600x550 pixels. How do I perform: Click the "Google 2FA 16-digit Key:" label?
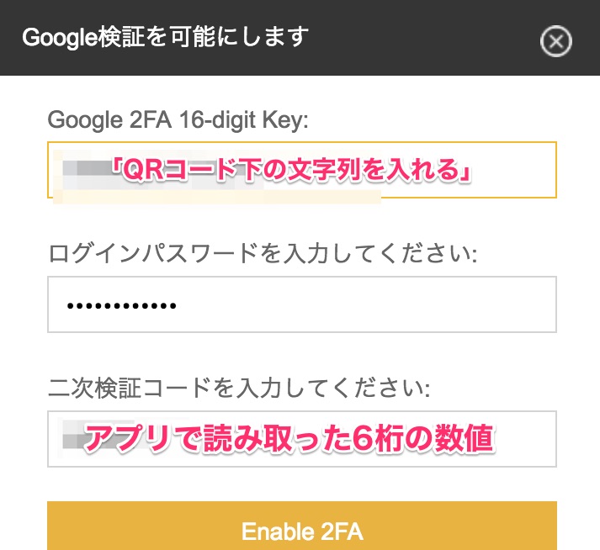178,120
